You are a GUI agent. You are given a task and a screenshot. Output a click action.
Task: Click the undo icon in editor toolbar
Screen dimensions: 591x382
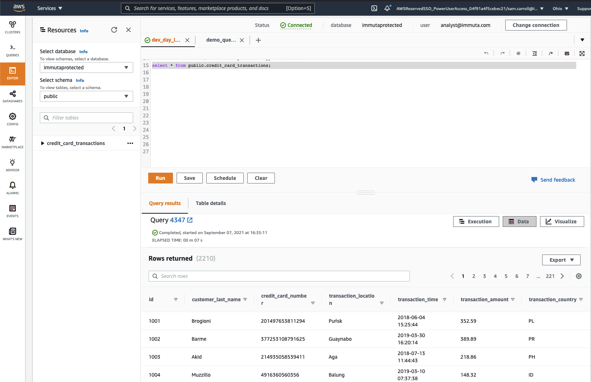click(486, 53)
